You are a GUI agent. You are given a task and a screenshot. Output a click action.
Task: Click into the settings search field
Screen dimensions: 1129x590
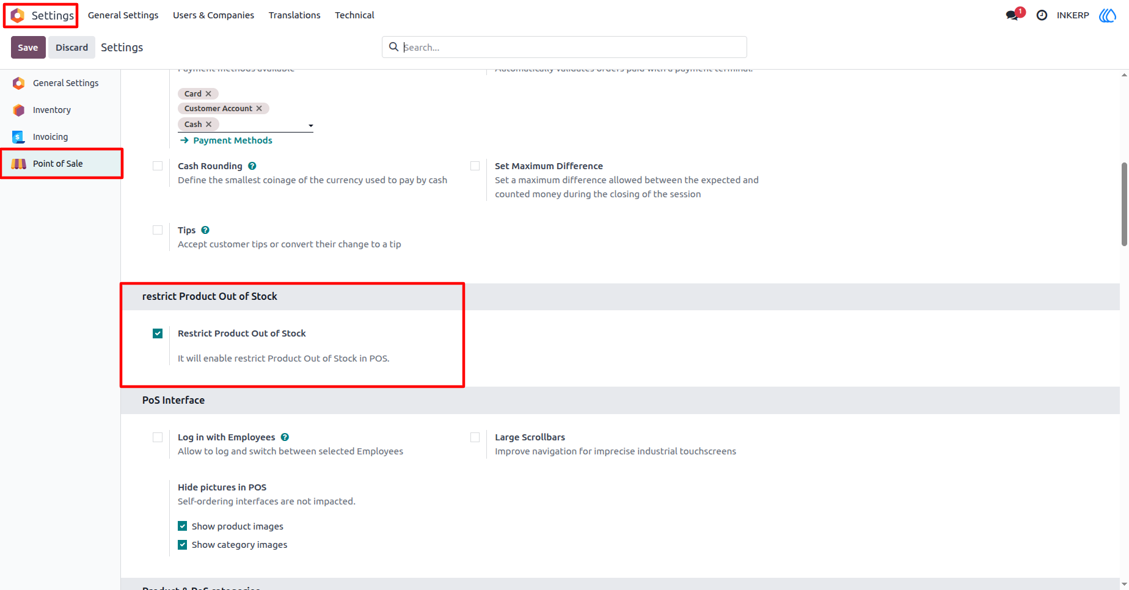[x=564, y=47]
